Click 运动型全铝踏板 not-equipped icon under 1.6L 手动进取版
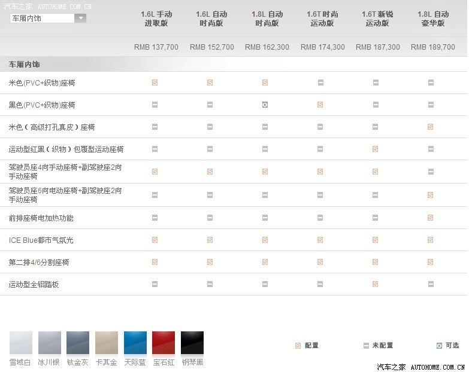This screenshot has height=372, width=469. tap(155, 284)
